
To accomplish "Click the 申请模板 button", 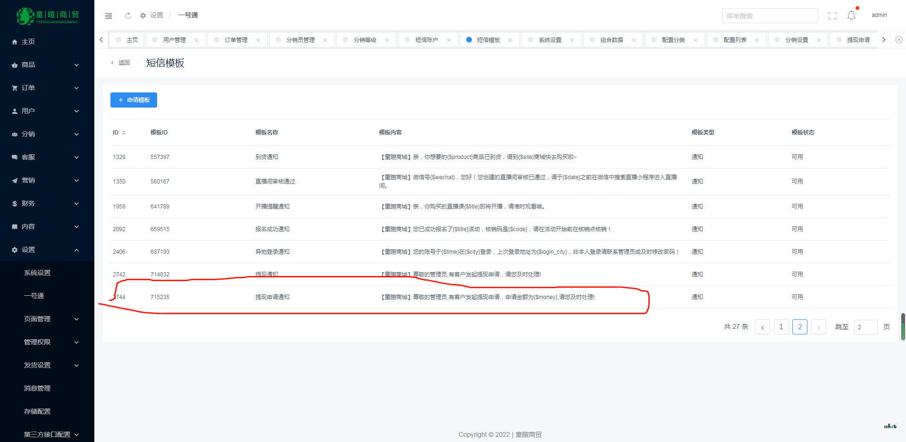I will [x=134, y=100].
